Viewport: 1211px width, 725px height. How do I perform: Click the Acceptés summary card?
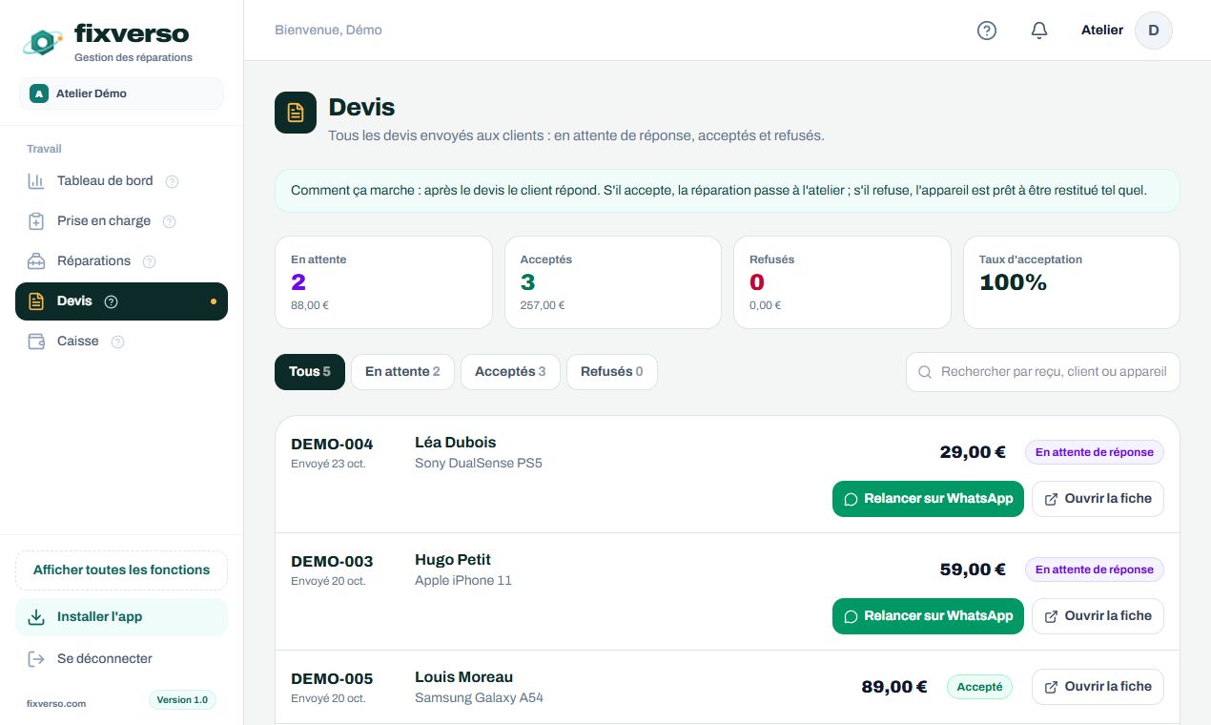613,282
